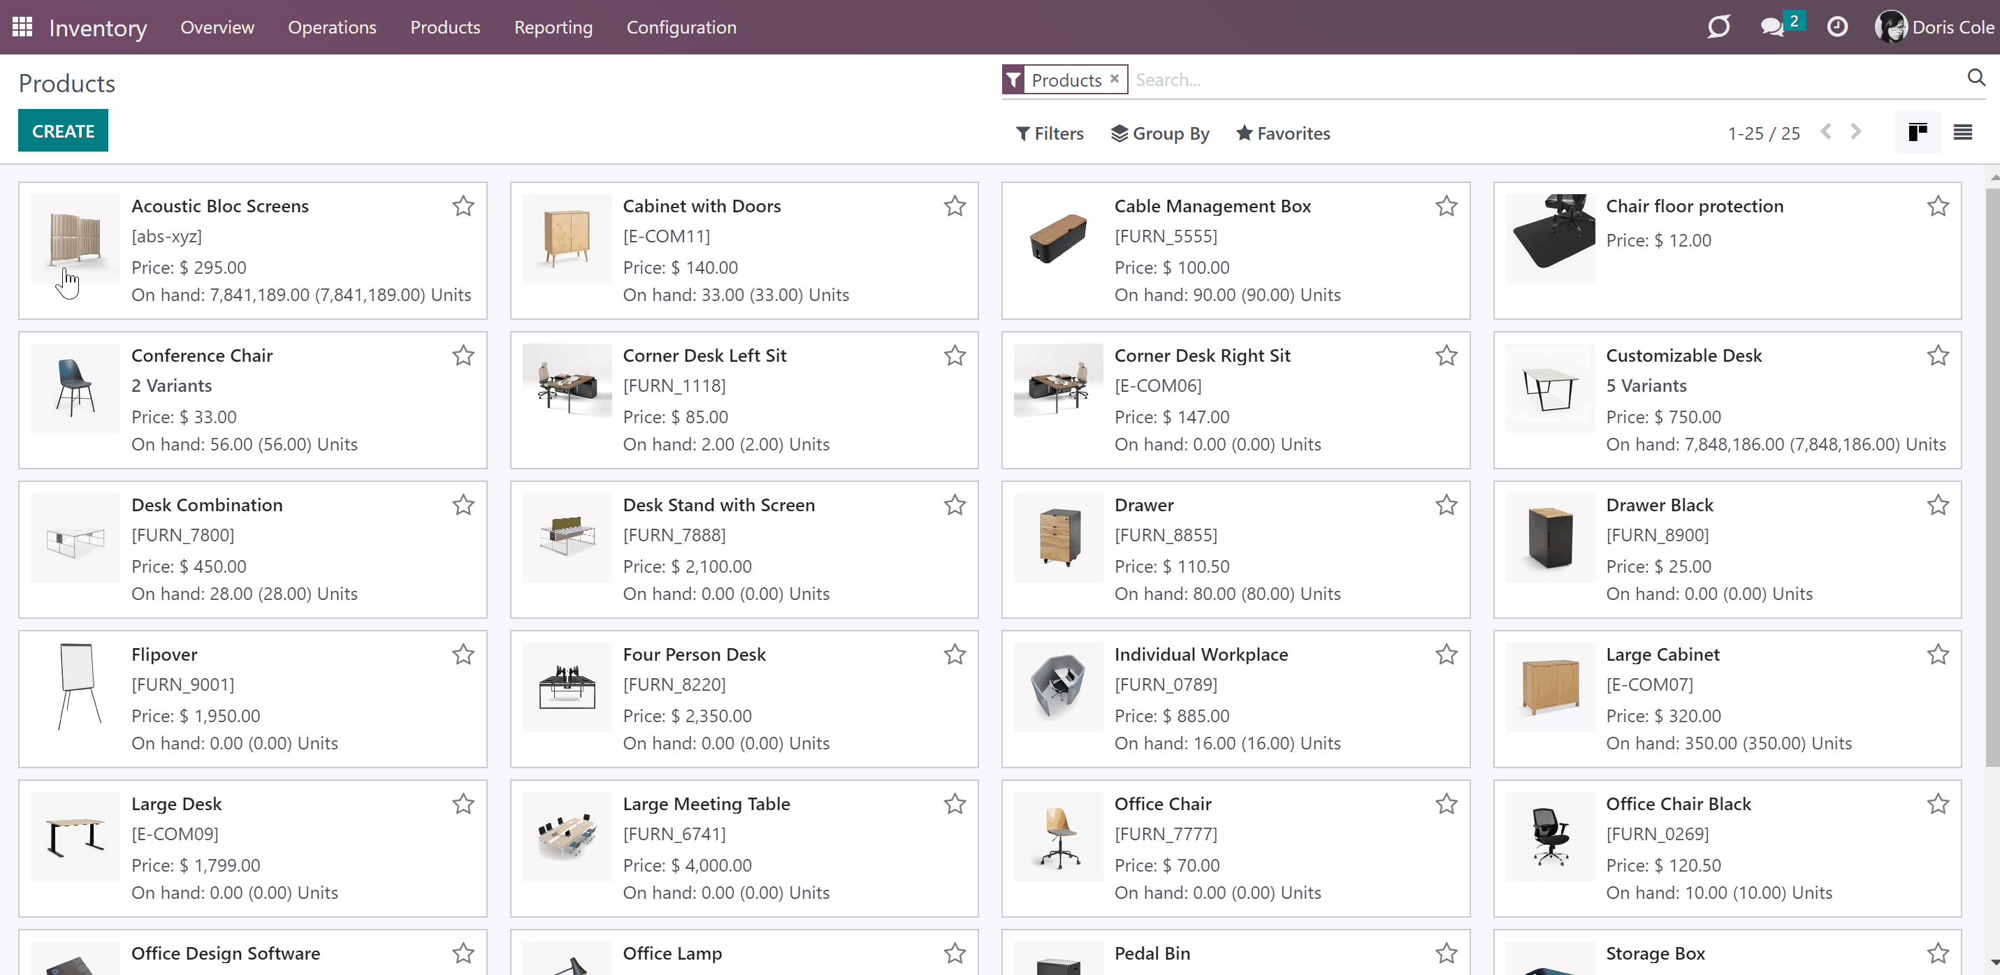Switch to List view icon
The image size is (2000, 975).
click(1963, 133)
